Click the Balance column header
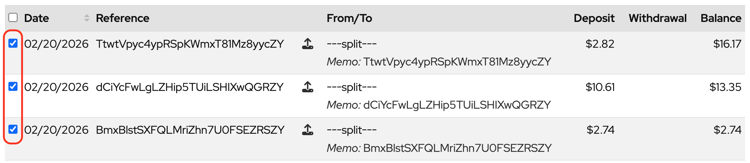 click(x=721, y=18)
